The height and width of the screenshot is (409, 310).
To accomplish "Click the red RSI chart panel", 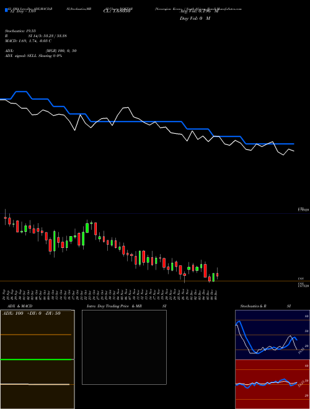I will click(x=272, y=384).
